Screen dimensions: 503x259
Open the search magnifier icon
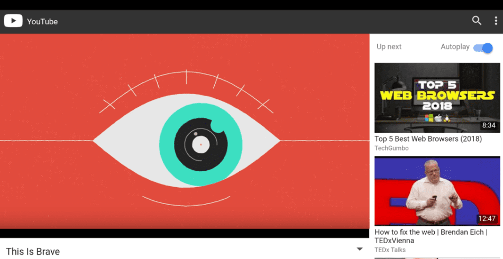point(477,21)
